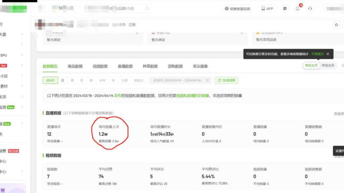
Task: Toggle to 常规主页 view
Action: pos(311,65)
